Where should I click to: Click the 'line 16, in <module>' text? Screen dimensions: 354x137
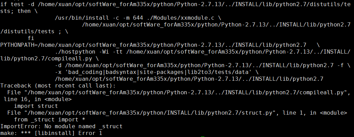click(x=37, y=99)
